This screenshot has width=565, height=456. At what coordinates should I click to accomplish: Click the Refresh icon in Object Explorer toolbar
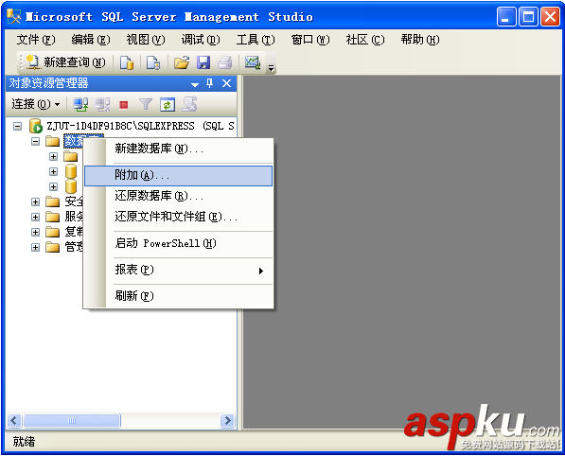tap(168, 105)
